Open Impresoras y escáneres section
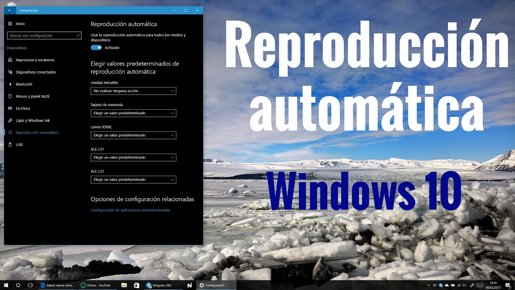 coord(35,60)
